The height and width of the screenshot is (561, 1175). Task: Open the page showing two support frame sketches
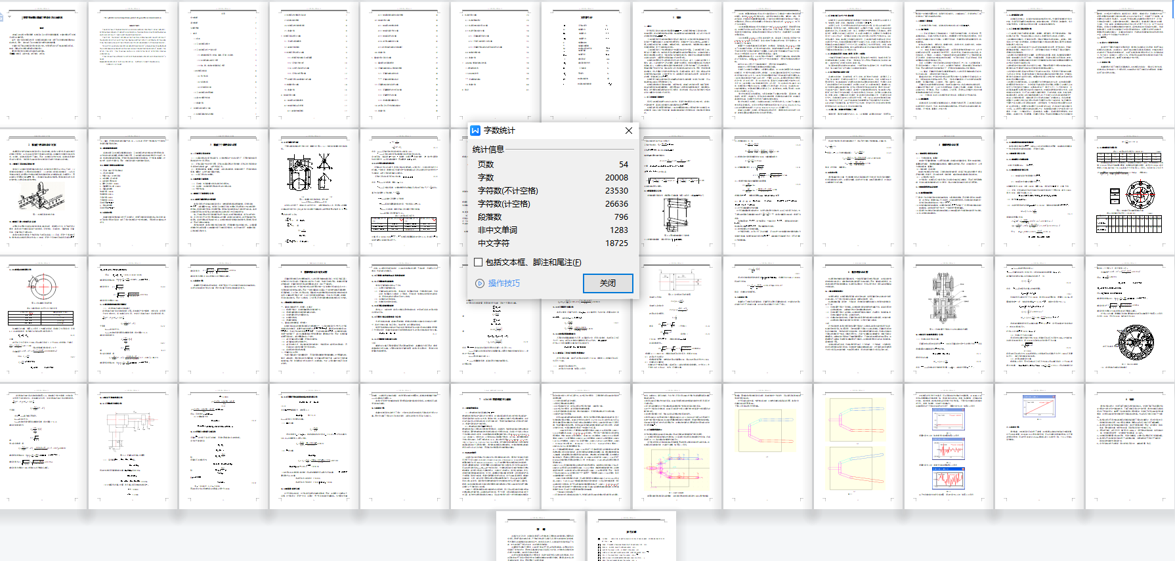[314, 192]
